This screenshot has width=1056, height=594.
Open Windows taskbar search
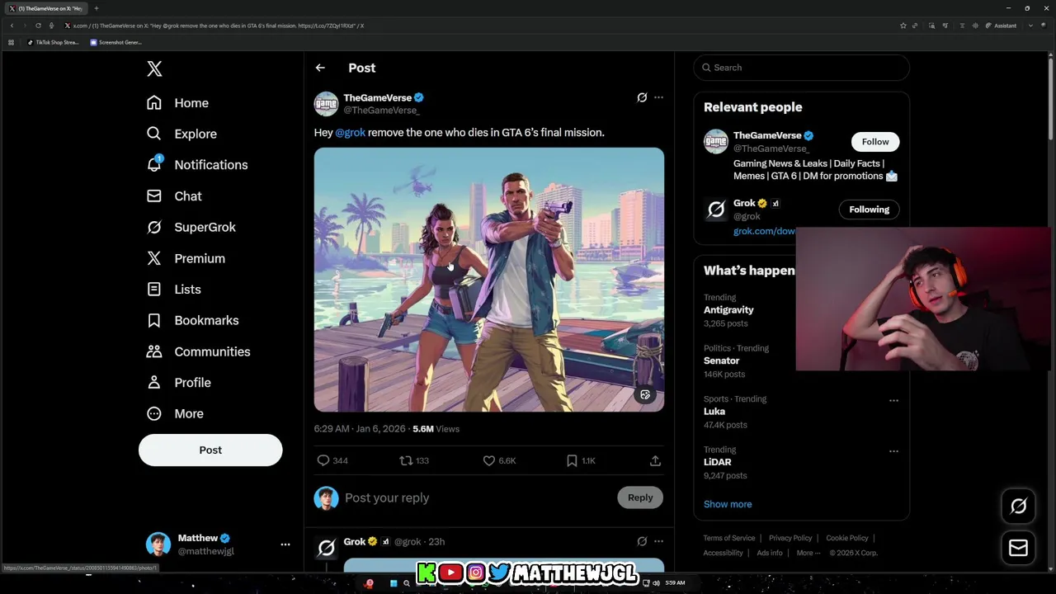[407, 583]
